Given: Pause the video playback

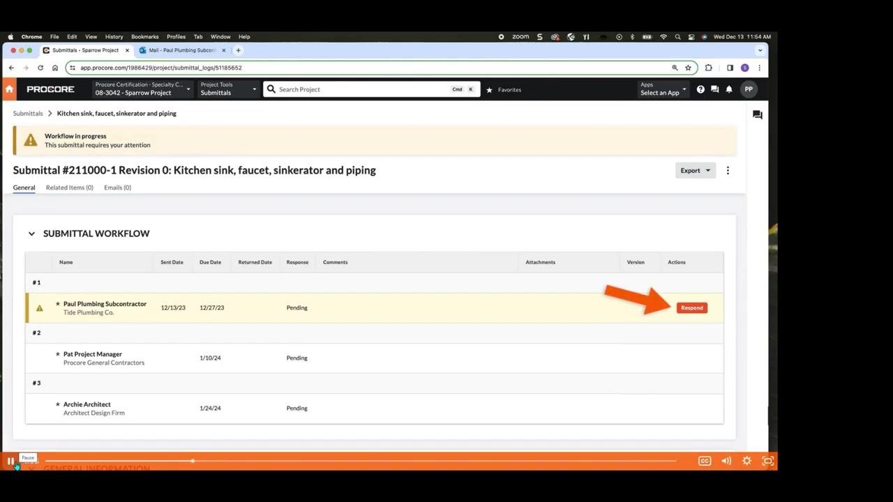Looking at the screenshot, I should tap(10, 461).
